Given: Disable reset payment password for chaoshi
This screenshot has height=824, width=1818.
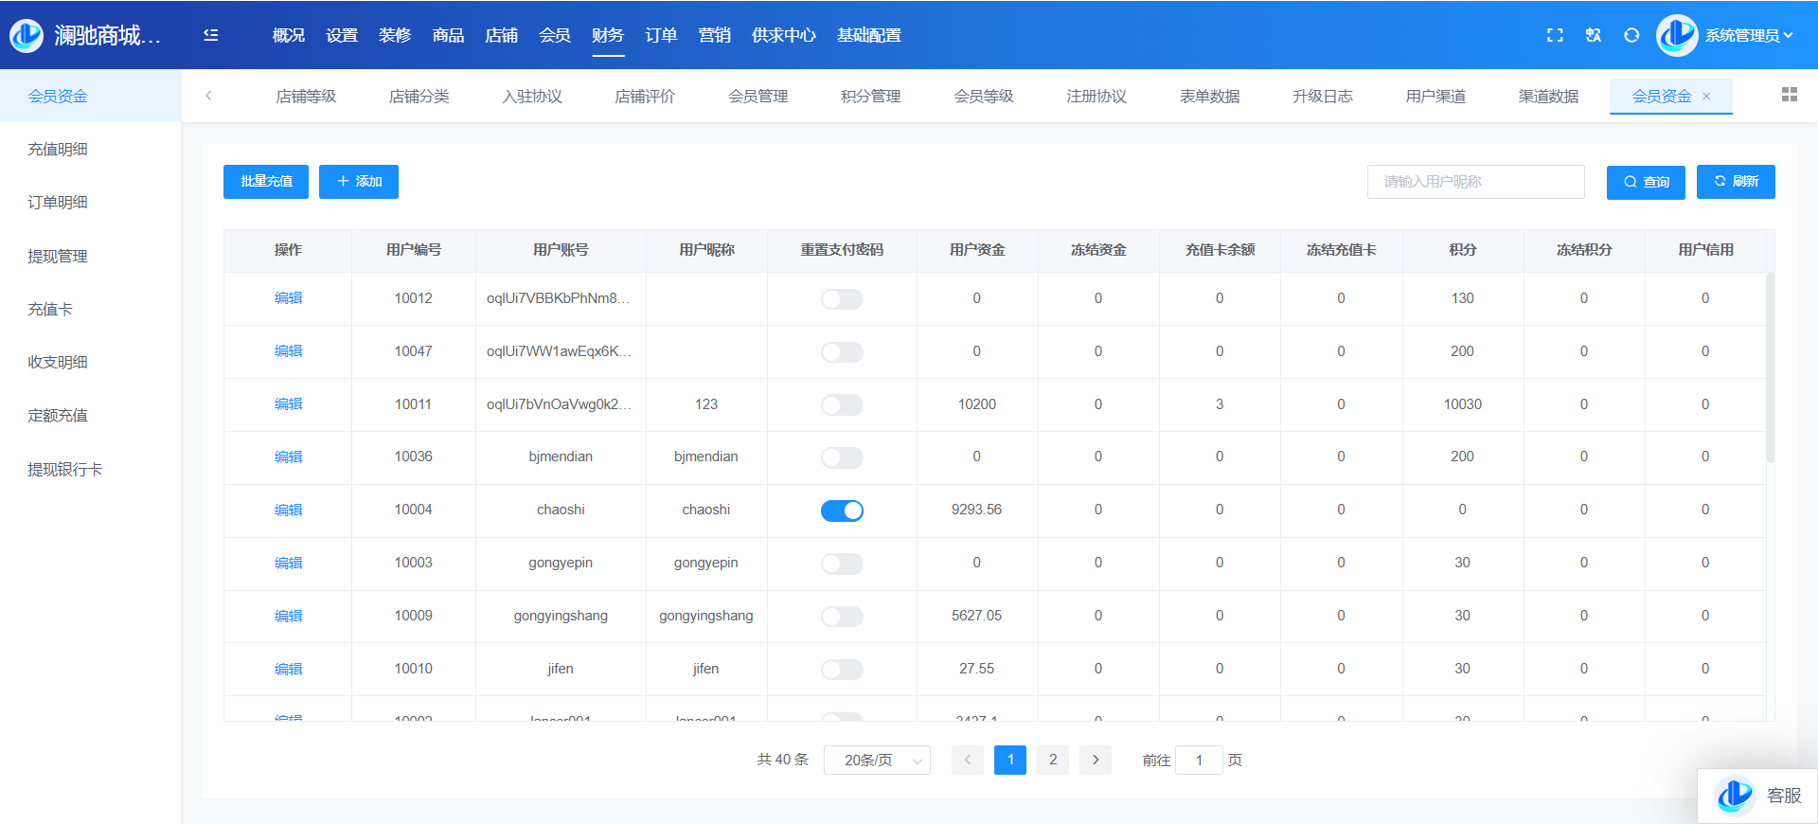Looking at the screenshot, I should tap(842, 511).
